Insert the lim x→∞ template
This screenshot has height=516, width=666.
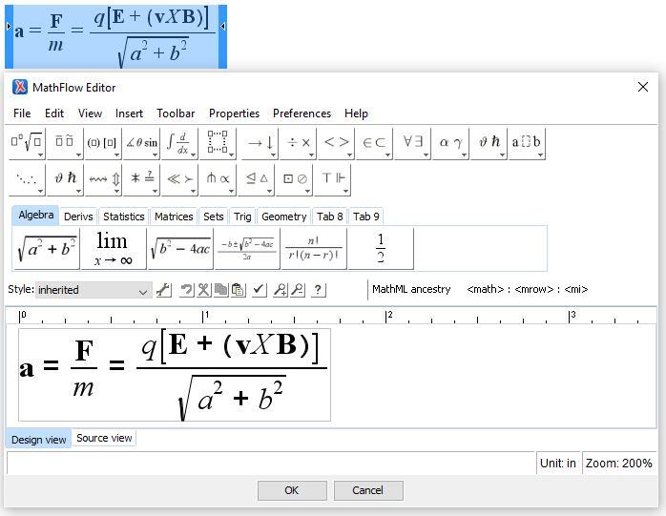tap(113, 248)
